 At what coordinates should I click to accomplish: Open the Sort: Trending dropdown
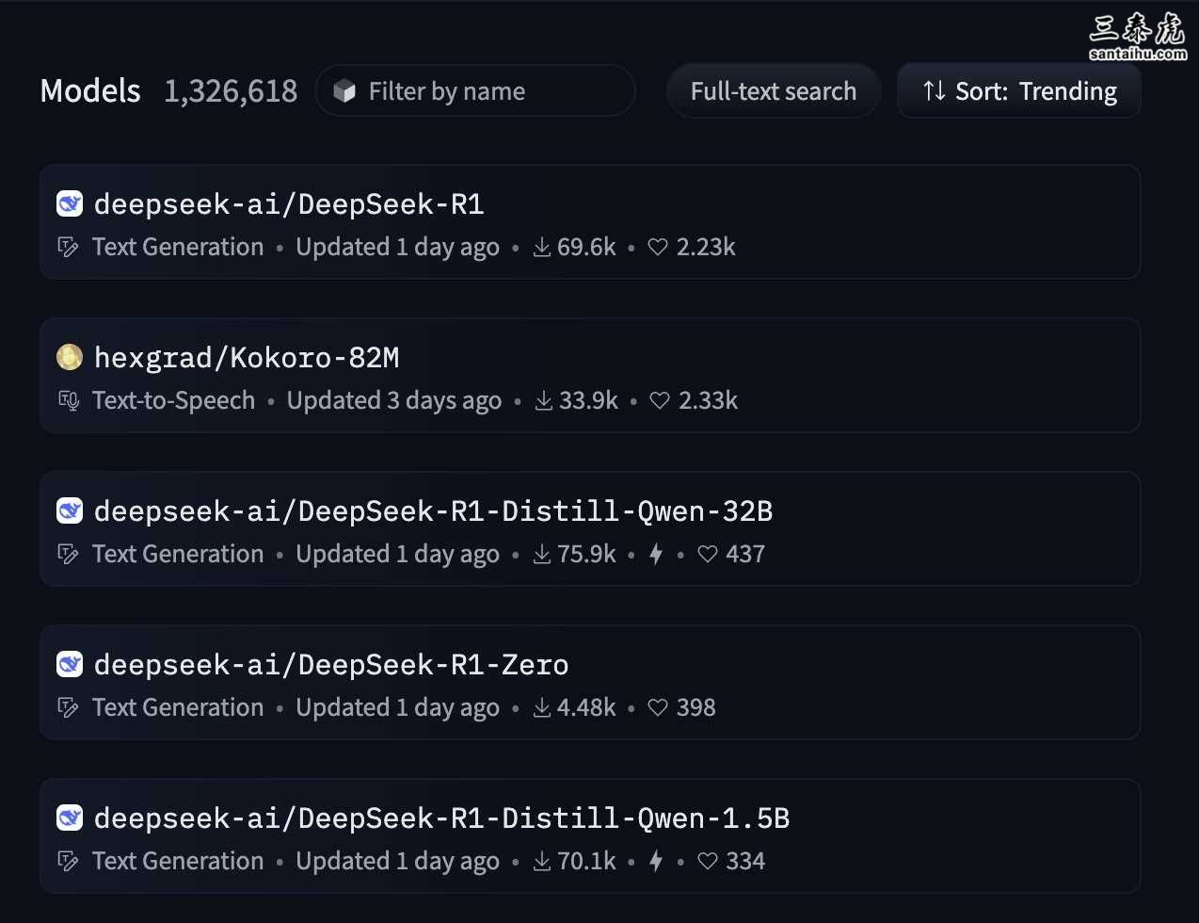[x=1019, y=91]
